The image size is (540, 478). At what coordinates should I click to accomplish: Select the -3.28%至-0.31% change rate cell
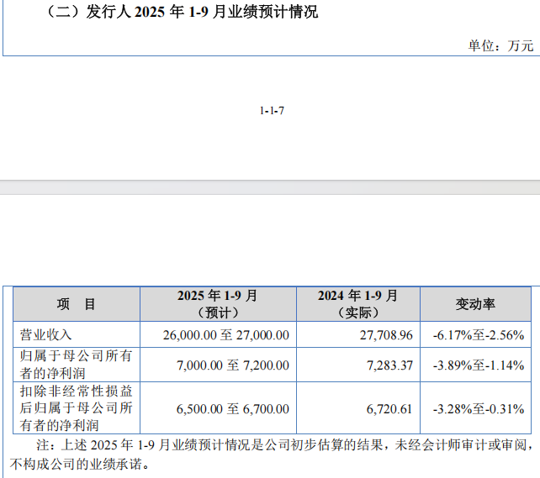(x=478, y=408)
